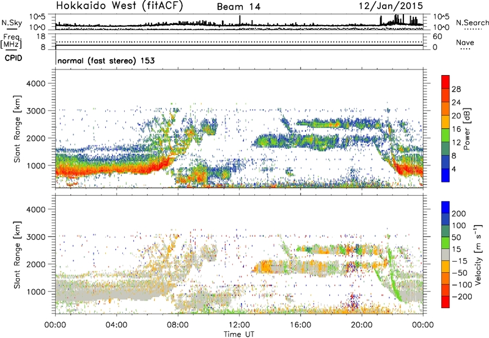
Task: Click the '4000' tick of velocity panel
Action: tap(36, 209)
